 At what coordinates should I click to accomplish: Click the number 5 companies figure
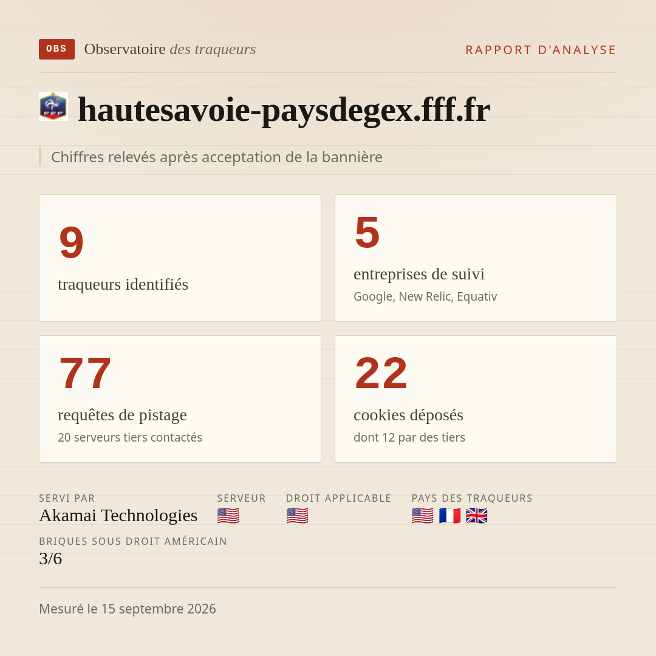[367, 232]
